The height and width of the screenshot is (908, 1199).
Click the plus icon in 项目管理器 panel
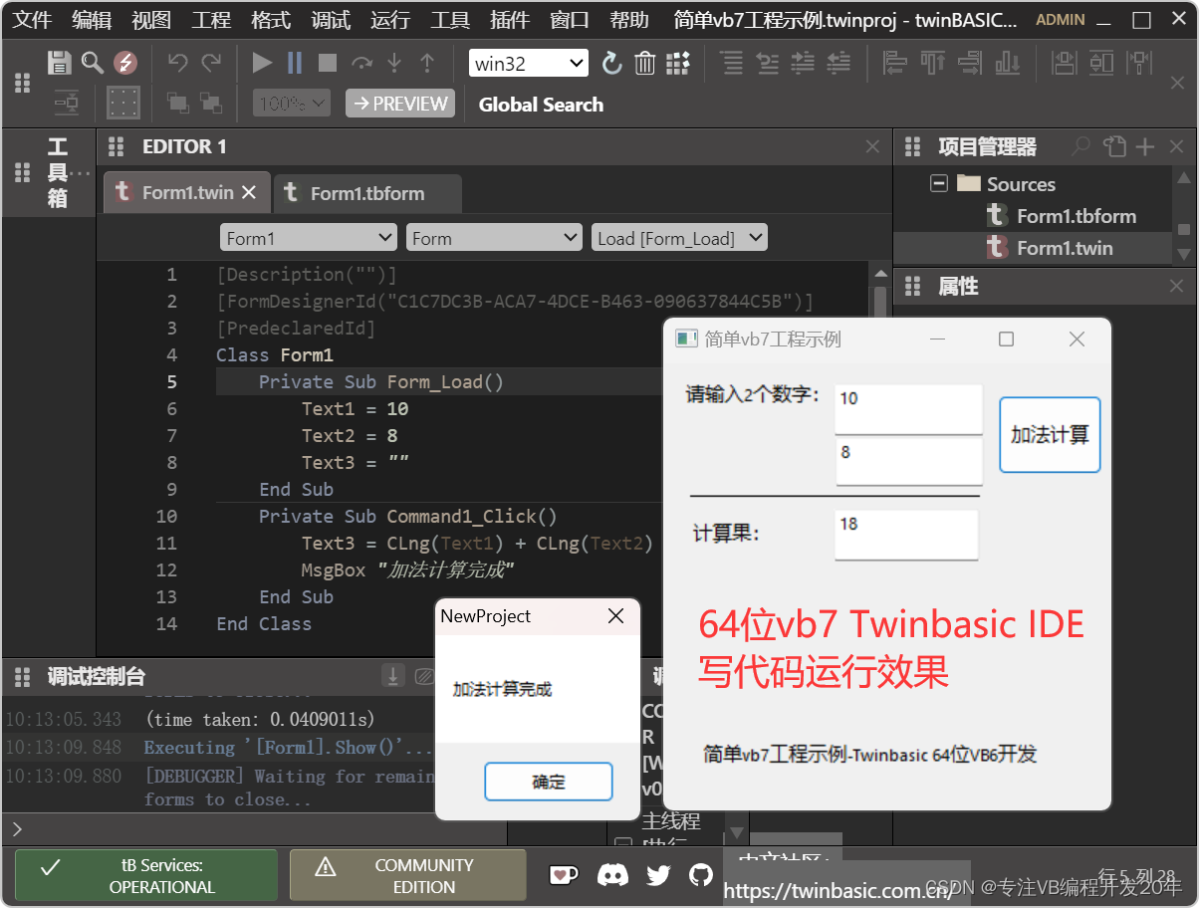click(x=1143, y=146)
